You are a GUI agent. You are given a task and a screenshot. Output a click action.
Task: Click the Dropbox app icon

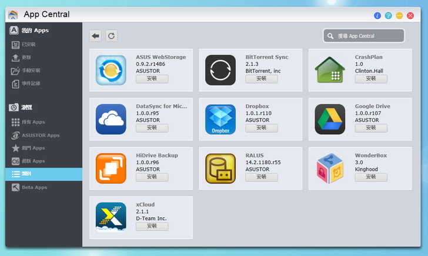220,119
